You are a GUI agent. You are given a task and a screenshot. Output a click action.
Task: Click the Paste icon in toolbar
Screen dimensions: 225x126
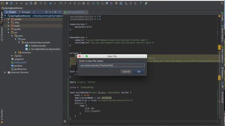(35, 3)
